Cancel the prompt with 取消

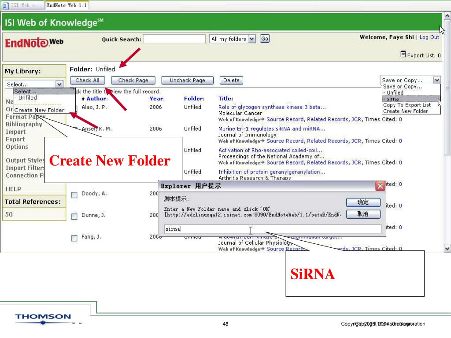(x=363, y=214)
